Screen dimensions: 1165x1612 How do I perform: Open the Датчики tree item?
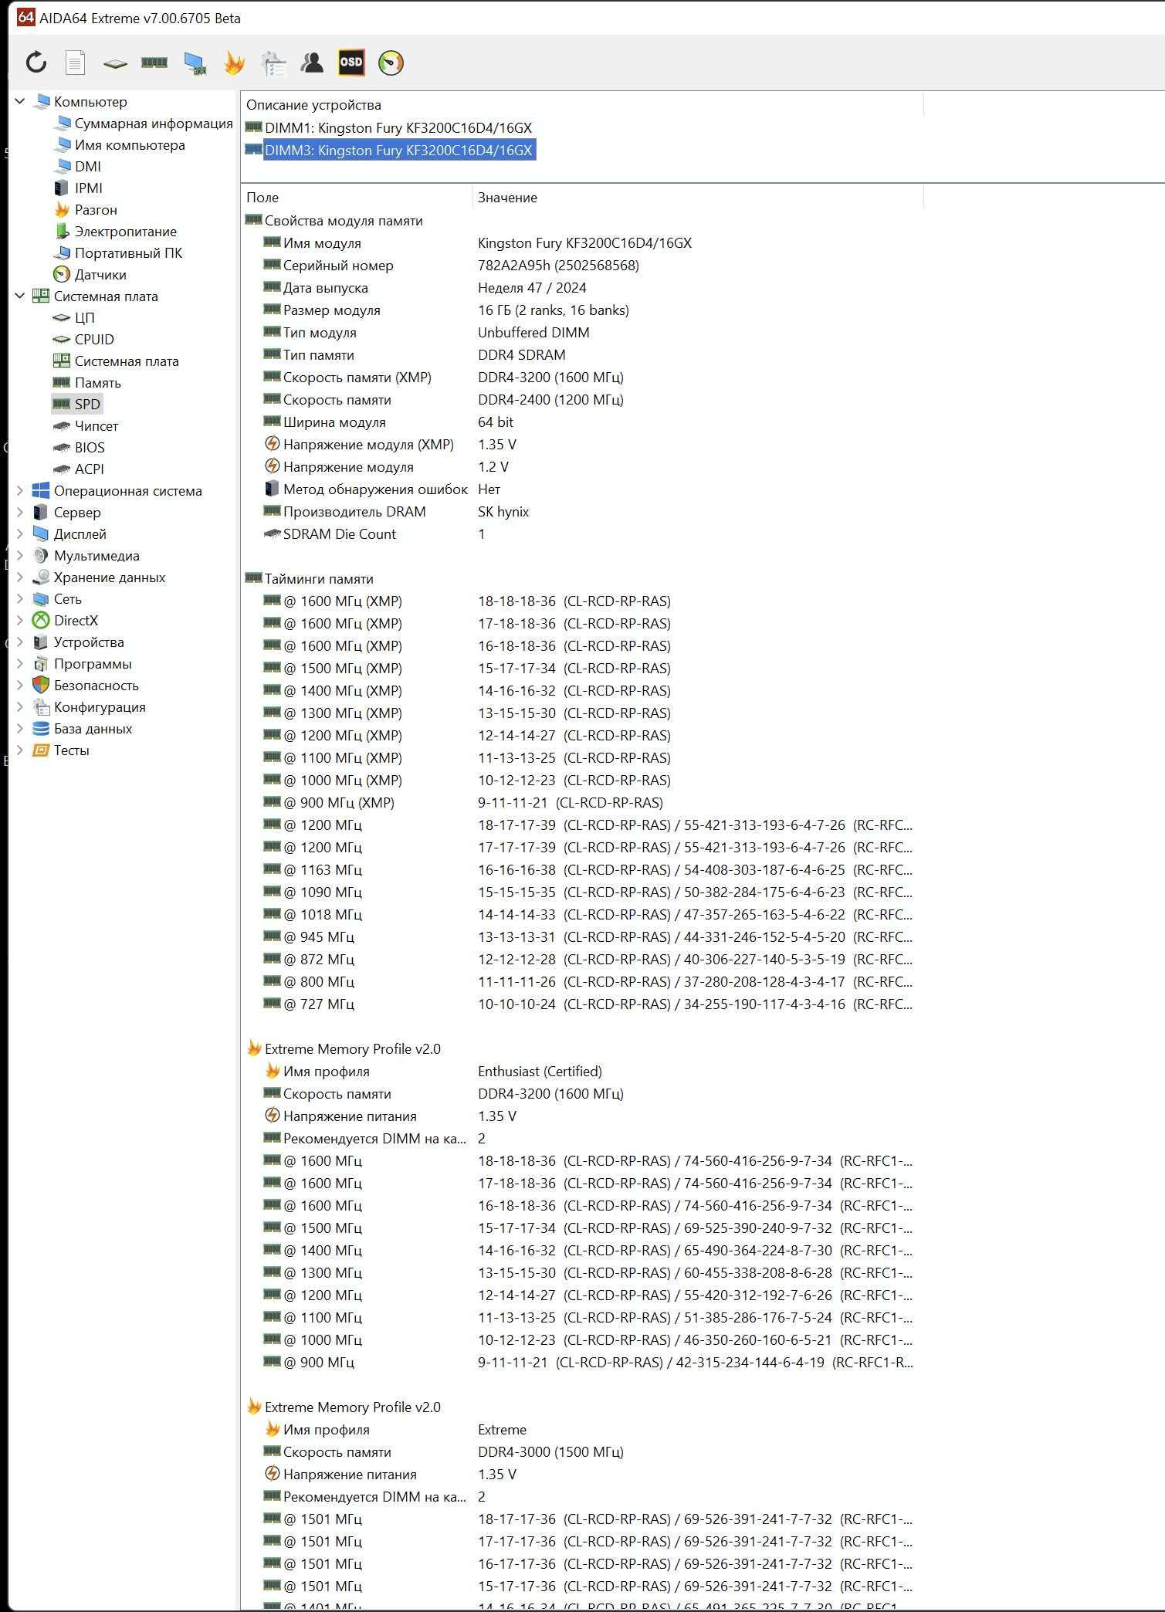pyautogui.click(x=100, y=275)
